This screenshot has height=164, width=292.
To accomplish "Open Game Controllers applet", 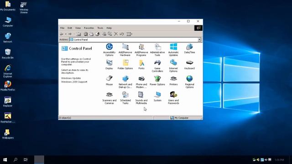I will click(x=157, y=66).
